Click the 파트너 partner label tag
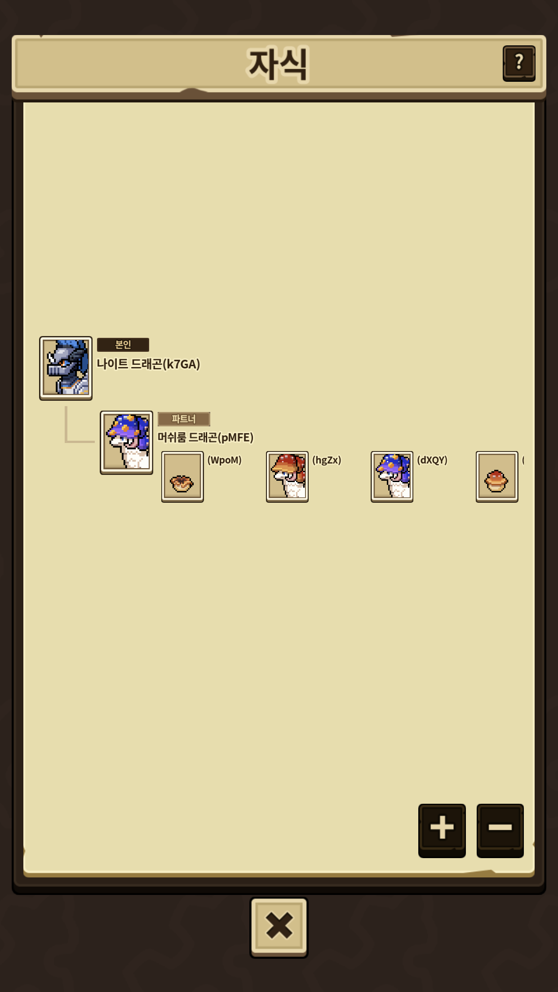The height and width of the screenshot is (992, 558). click(x=184, y=419)
